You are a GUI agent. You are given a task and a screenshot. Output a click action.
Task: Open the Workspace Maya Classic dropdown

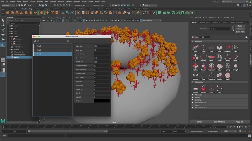(235, 2)
